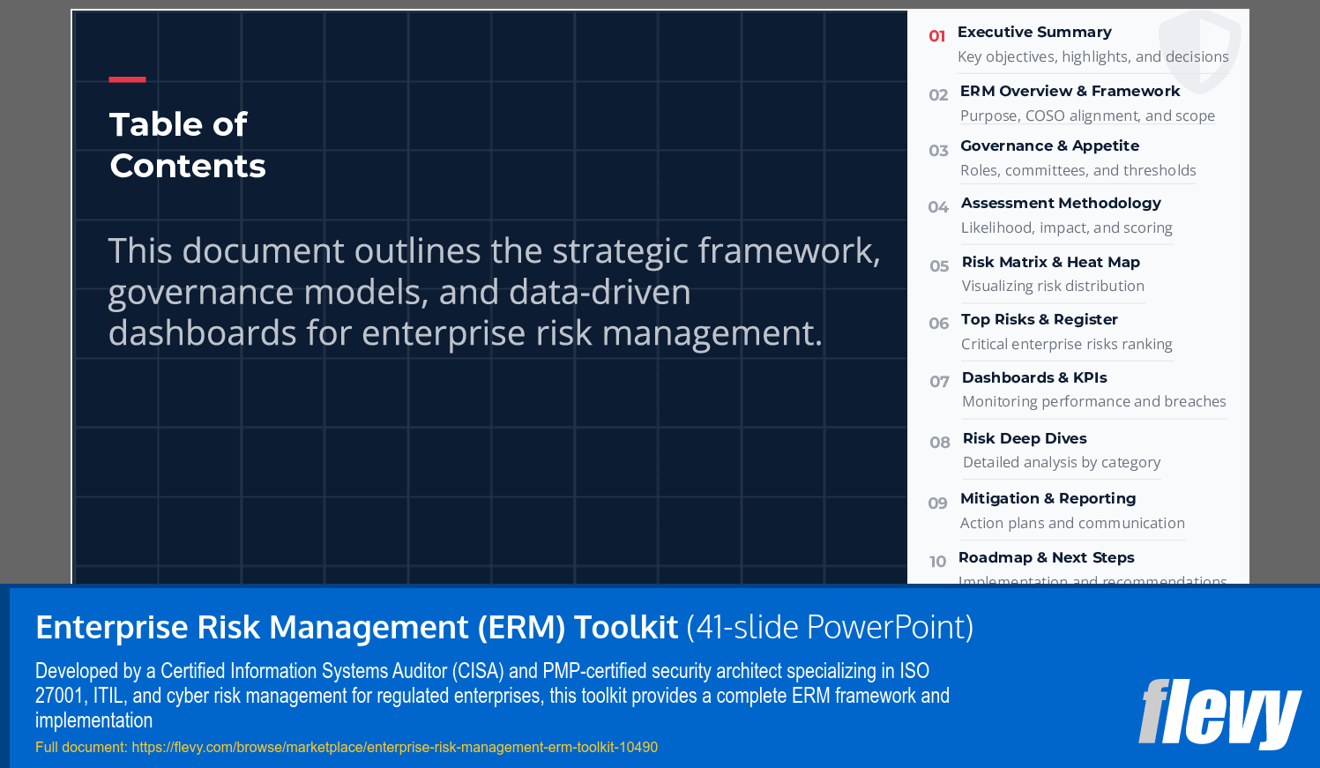The width and height of the screenshot is (1320, 768).
Task: Select Roadmap & Next Steps
Action: (1048, 557)
